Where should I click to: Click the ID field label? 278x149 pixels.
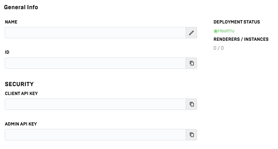(x=7, y=52)
